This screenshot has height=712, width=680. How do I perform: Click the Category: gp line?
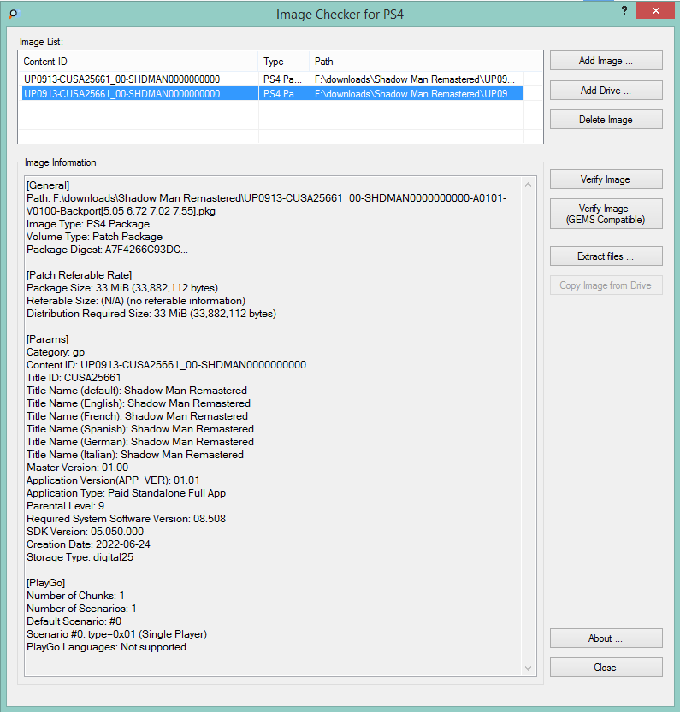56,352
